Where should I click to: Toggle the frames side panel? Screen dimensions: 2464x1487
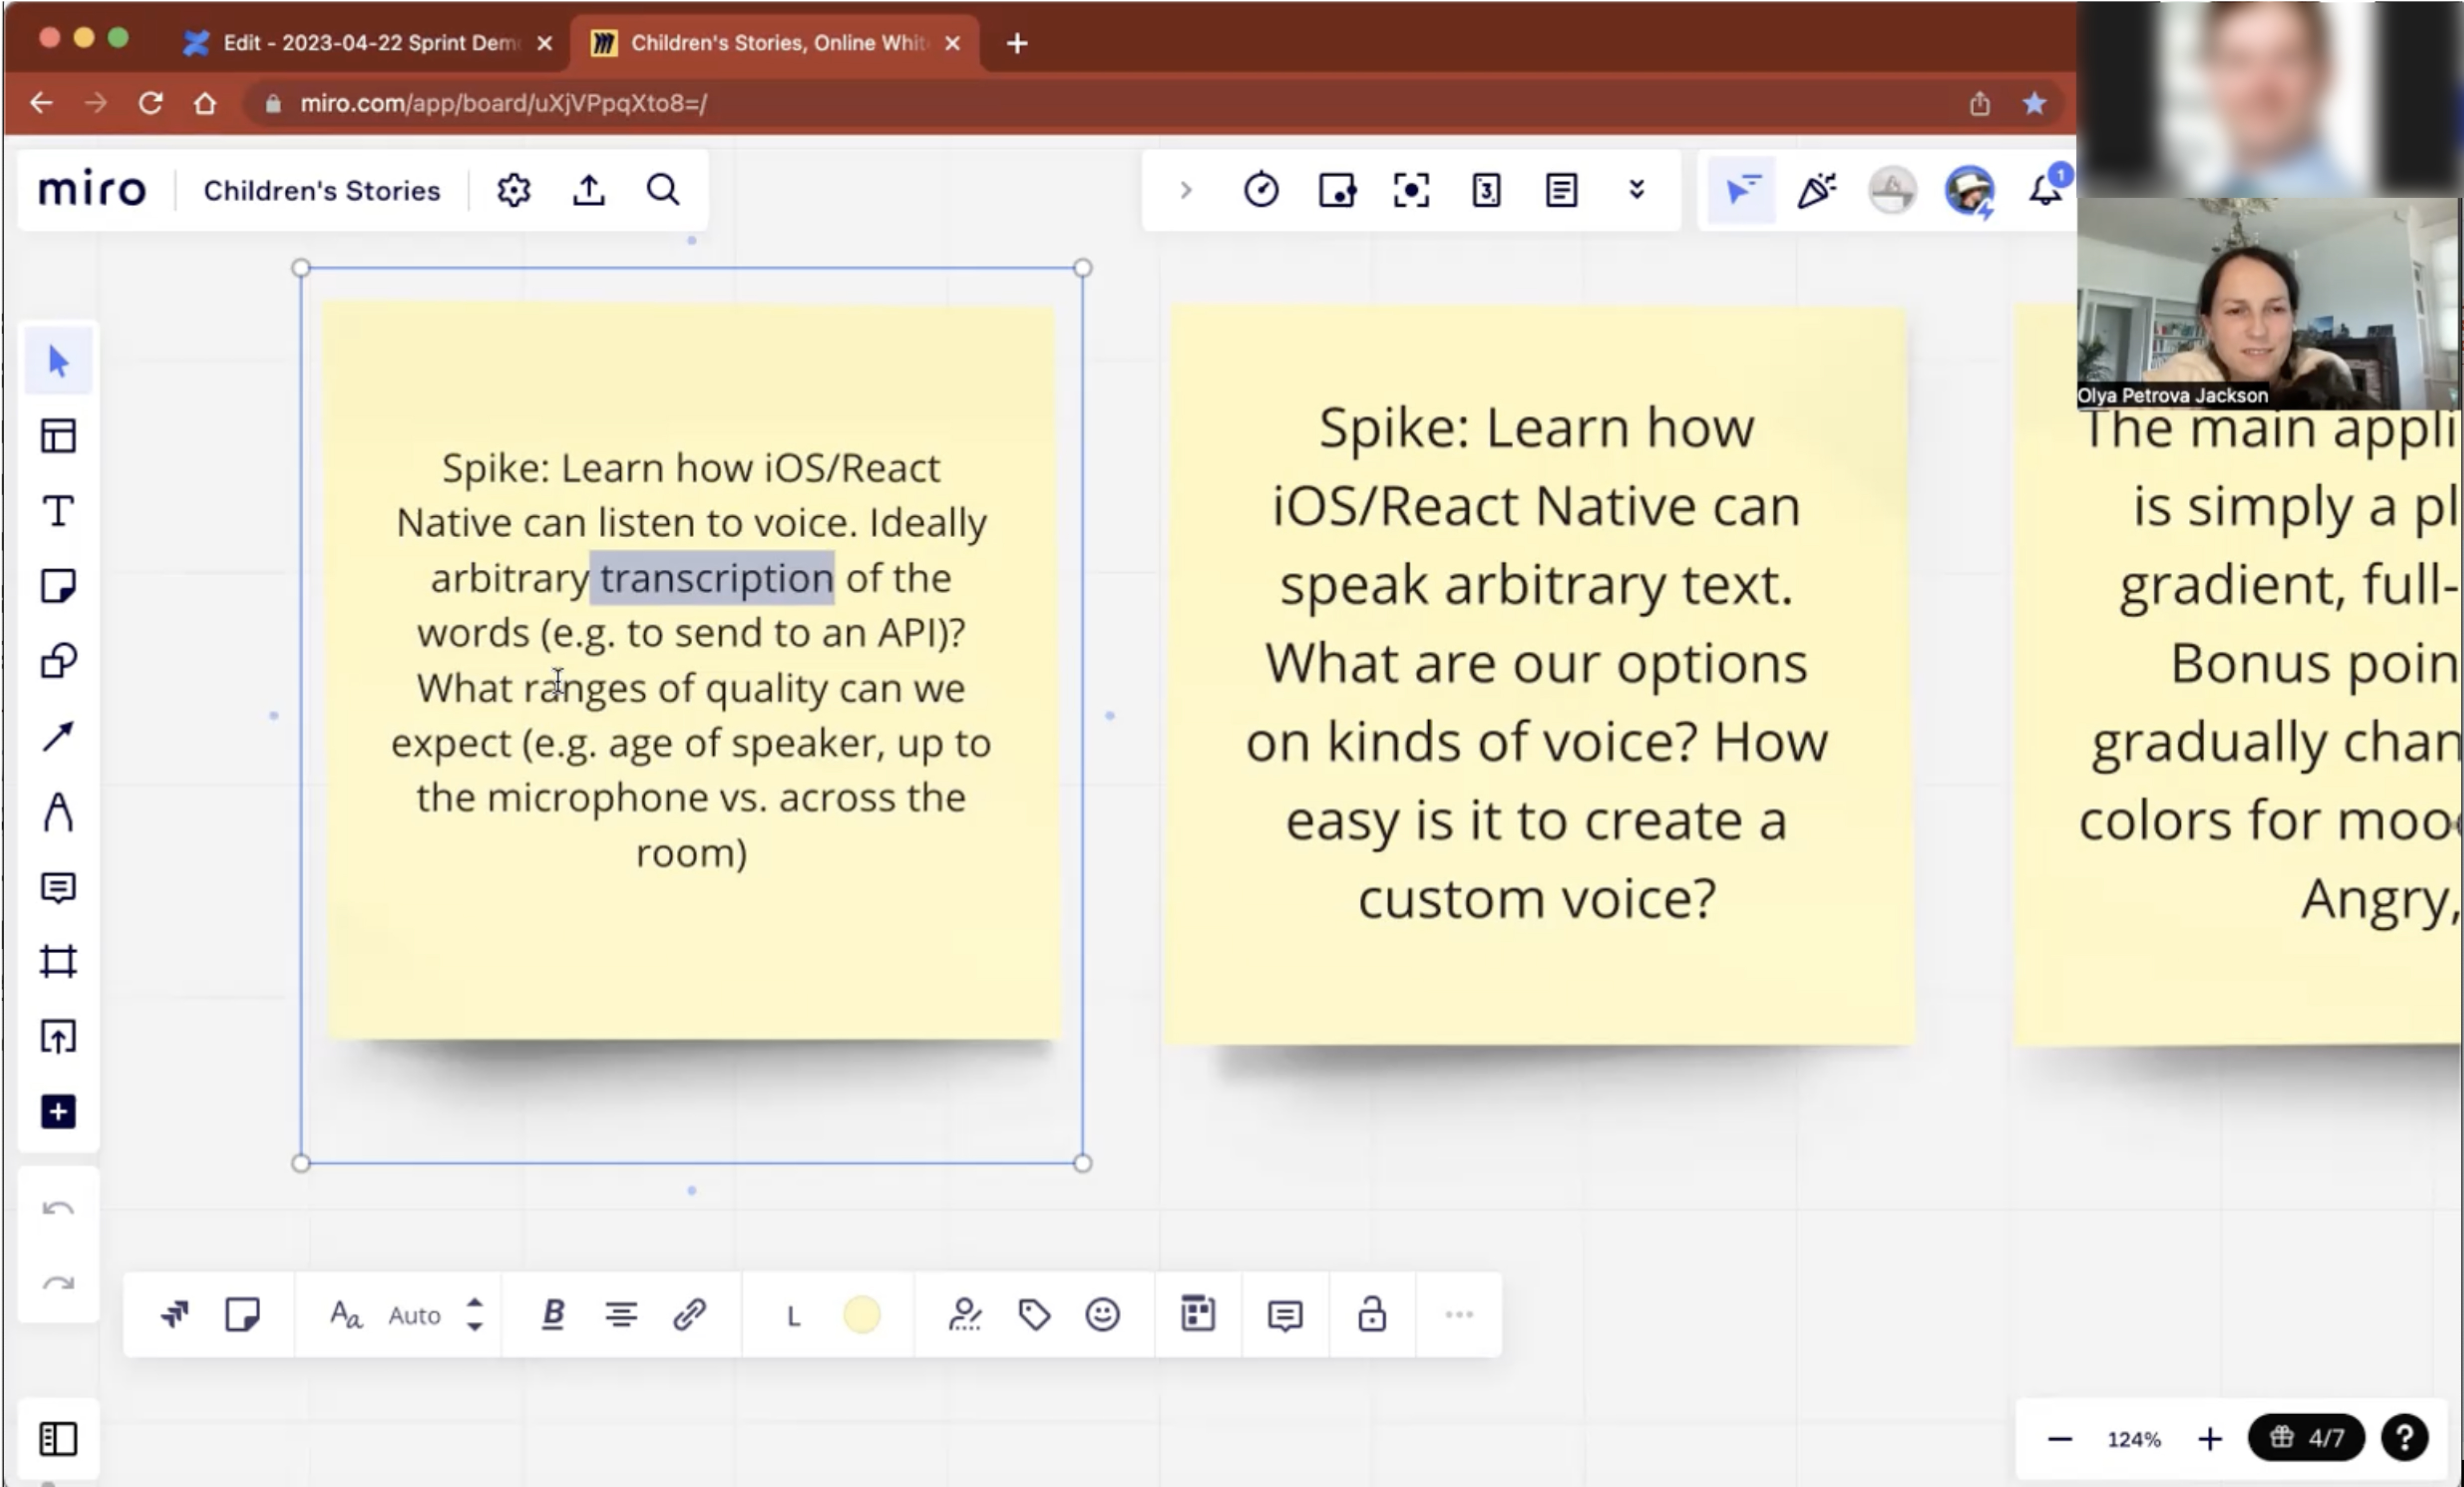tap(58, 1439)
